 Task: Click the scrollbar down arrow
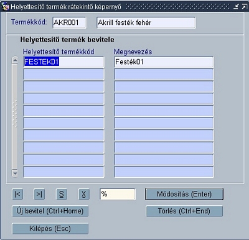pyautogui.click(x=15, y=173)
